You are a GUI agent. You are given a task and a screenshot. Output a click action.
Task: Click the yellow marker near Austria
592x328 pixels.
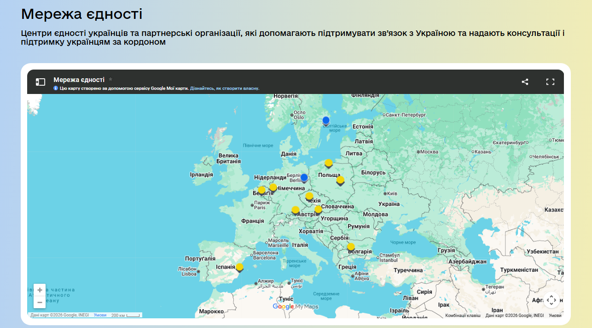point(296,211)
